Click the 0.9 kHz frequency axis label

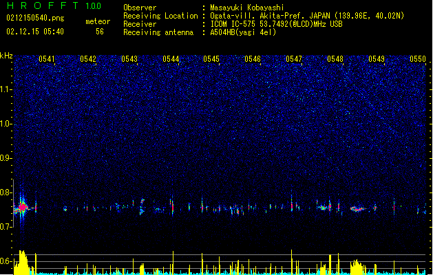[6, 158]
